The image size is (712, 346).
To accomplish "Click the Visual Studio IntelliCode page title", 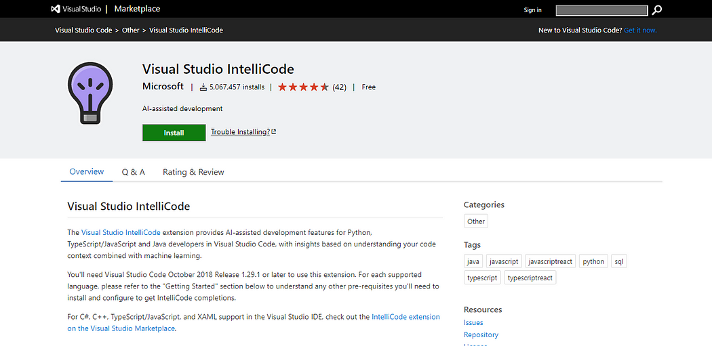I will (218, 69).
